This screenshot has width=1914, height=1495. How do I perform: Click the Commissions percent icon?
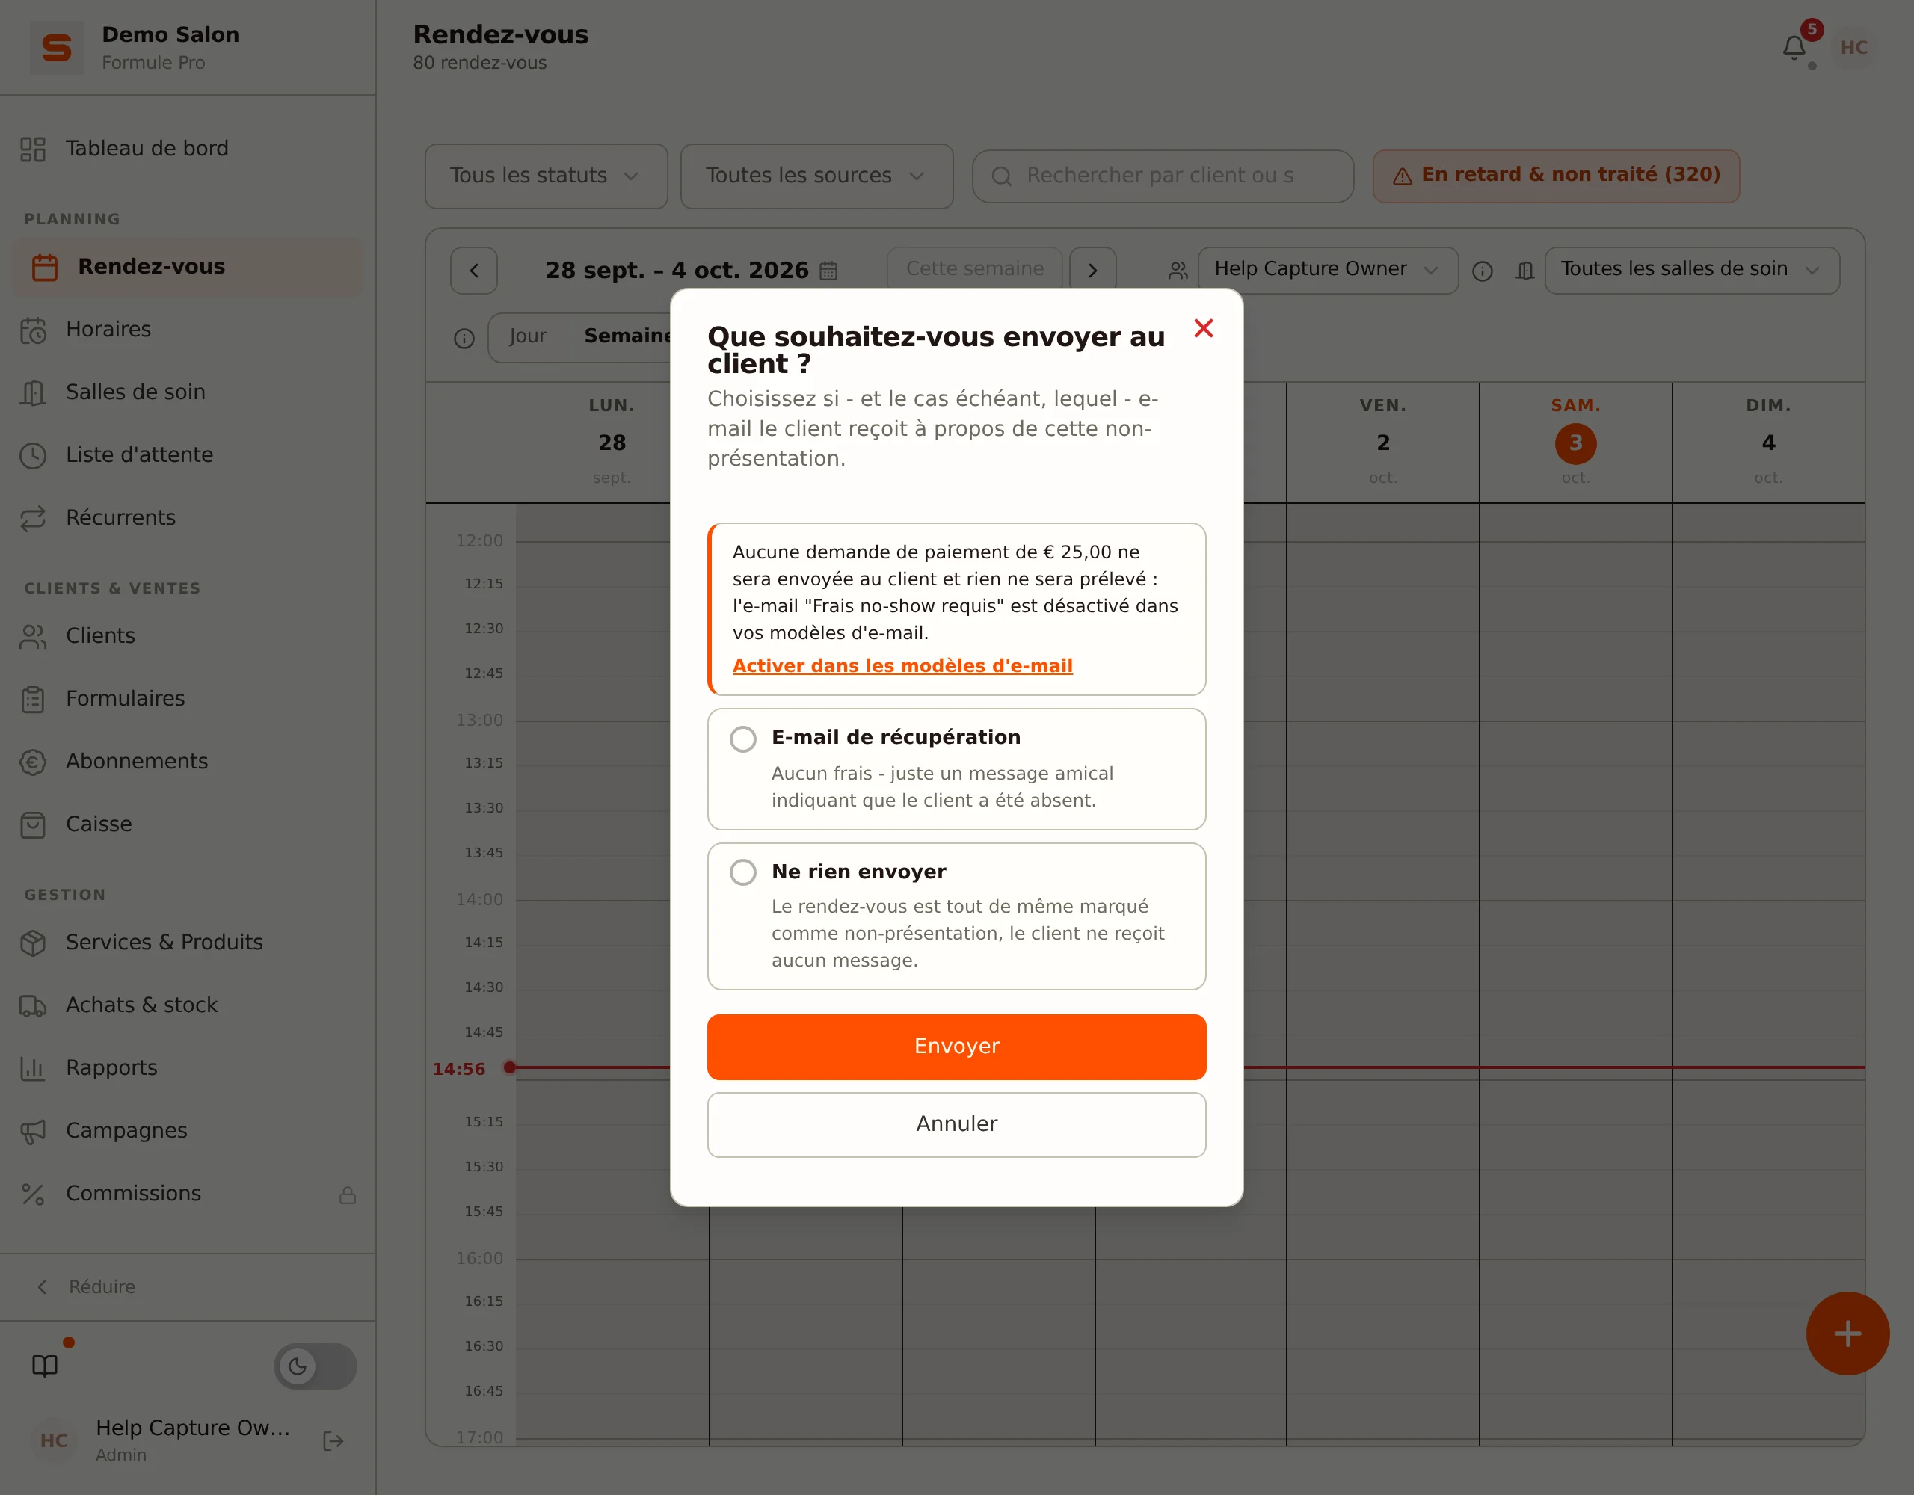pos(34,1194)
